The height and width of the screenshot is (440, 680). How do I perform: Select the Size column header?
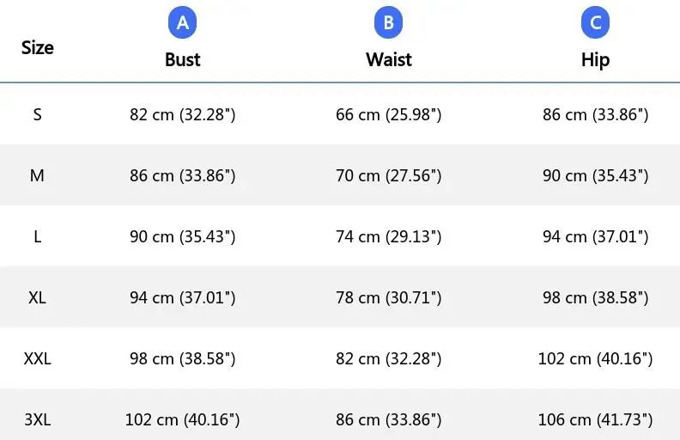tap(37, 47)
